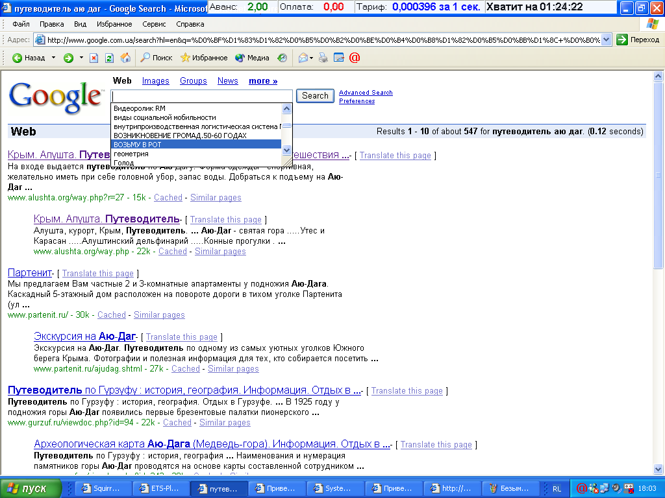This screenshot has width=665, height=498.
Task: Click the red @ toolbar icon
Action: pyautogui.click(x=355, y=58)
